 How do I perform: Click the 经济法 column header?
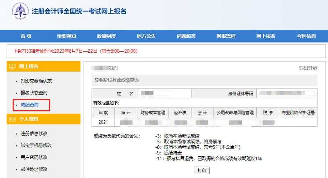(180, 112)
